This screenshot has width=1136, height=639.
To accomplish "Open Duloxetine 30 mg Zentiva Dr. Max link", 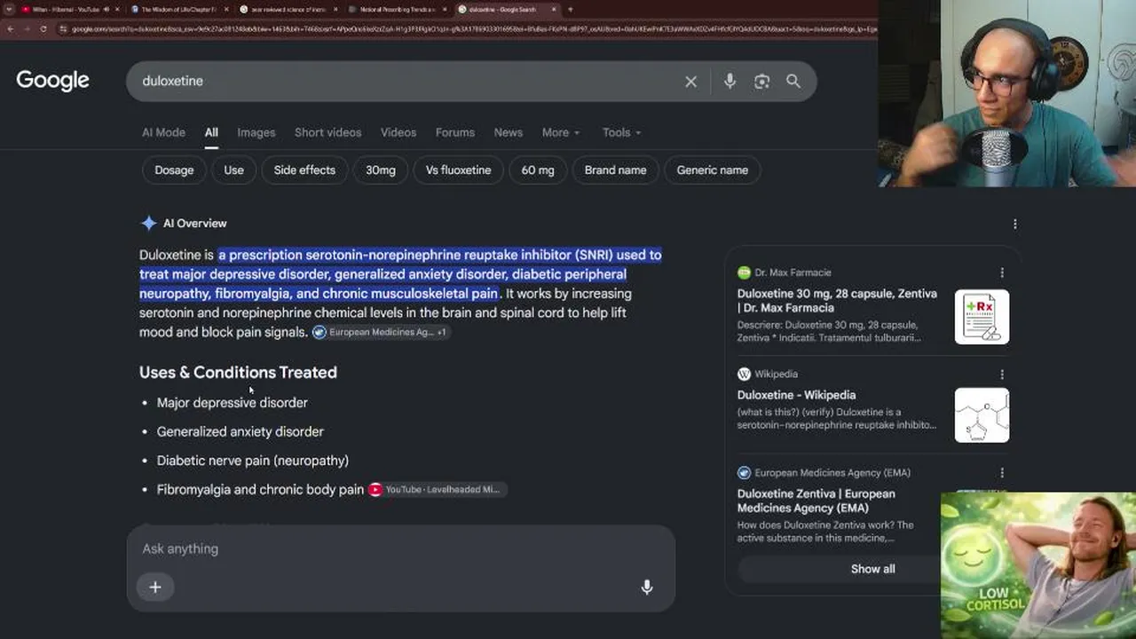I will point(837,301).
